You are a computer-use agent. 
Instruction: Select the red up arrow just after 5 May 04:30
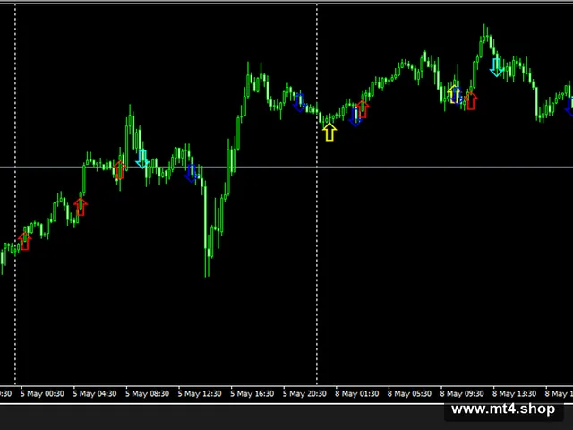pyautogui.click(x=81, y=207)
